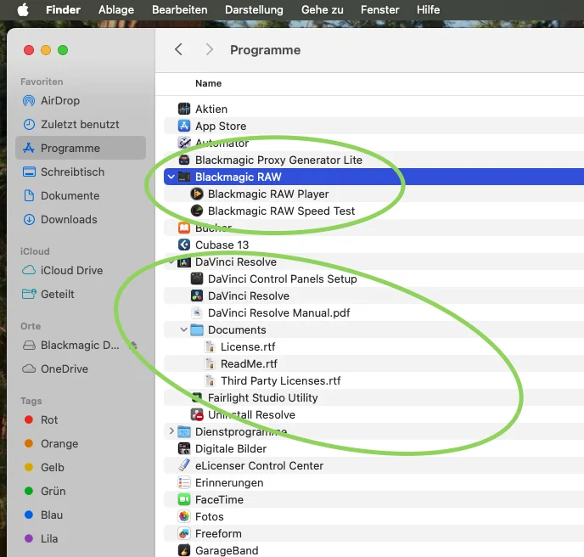Collapse the DaVinci Resolve folder
Screen dimensions: 584x557
click(x=171, y=262)
